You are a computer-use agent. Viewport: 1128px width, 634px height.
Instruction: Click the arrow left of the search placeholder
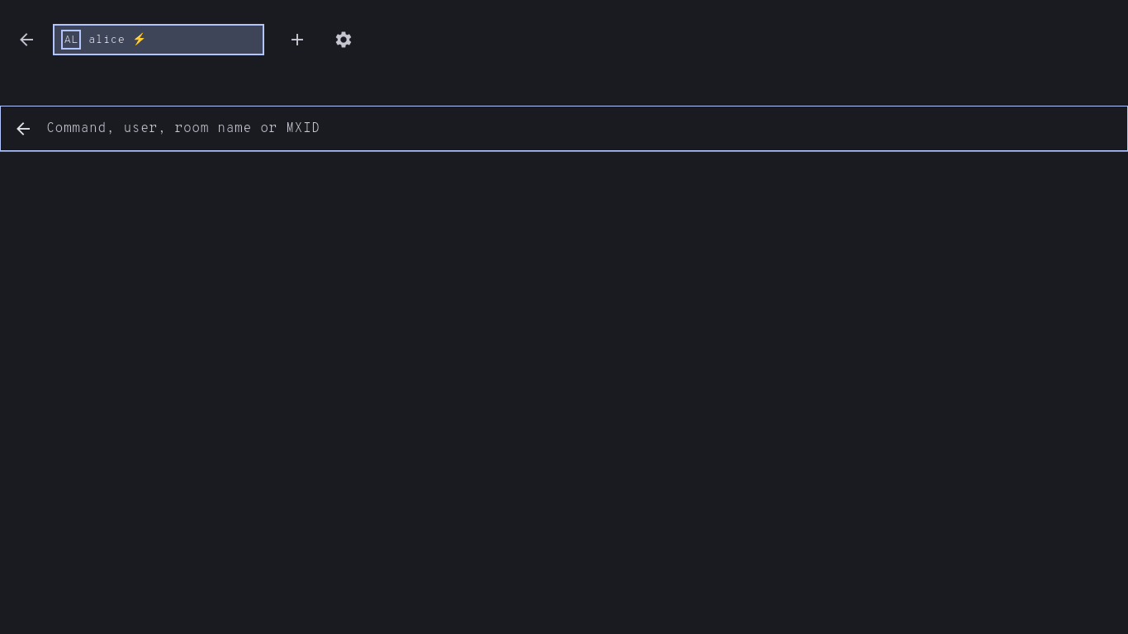click(x=23, y=129)
